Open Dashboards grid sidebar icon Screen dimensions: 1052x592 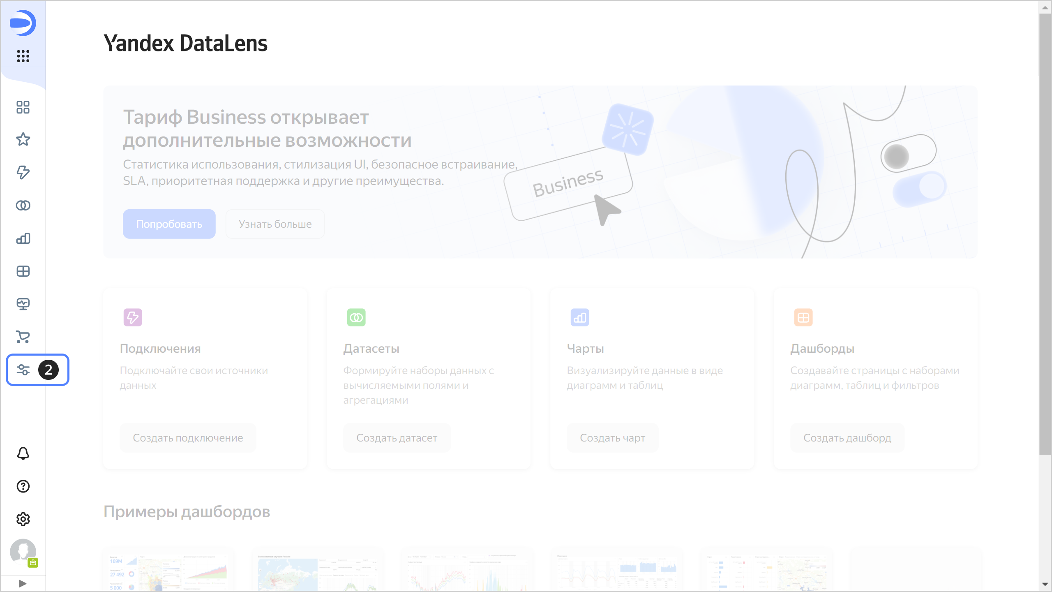coord(23,271)
